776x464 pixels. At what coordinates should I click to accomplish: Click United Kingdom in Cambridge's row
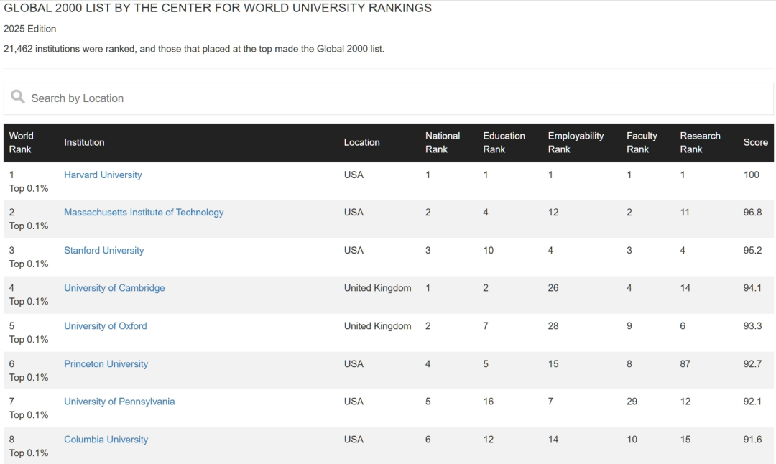pos(378,288)
